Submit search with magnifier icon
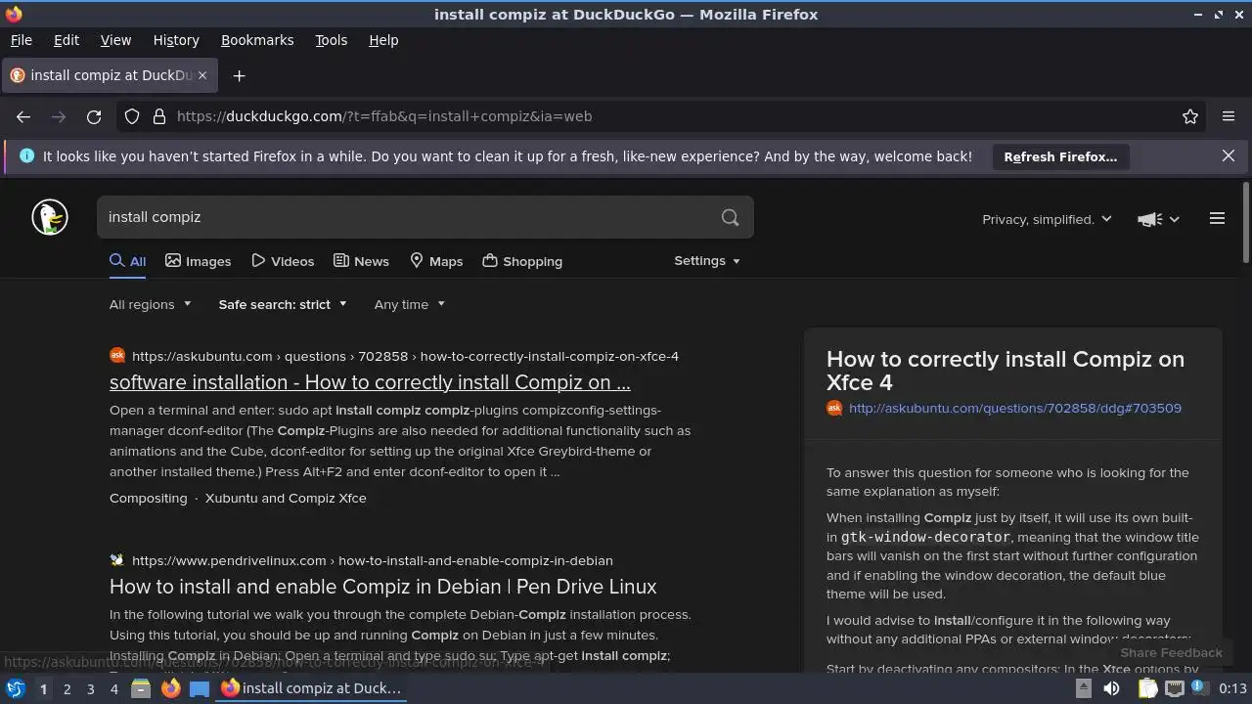 pyautogui.click(x=730, y=217)
